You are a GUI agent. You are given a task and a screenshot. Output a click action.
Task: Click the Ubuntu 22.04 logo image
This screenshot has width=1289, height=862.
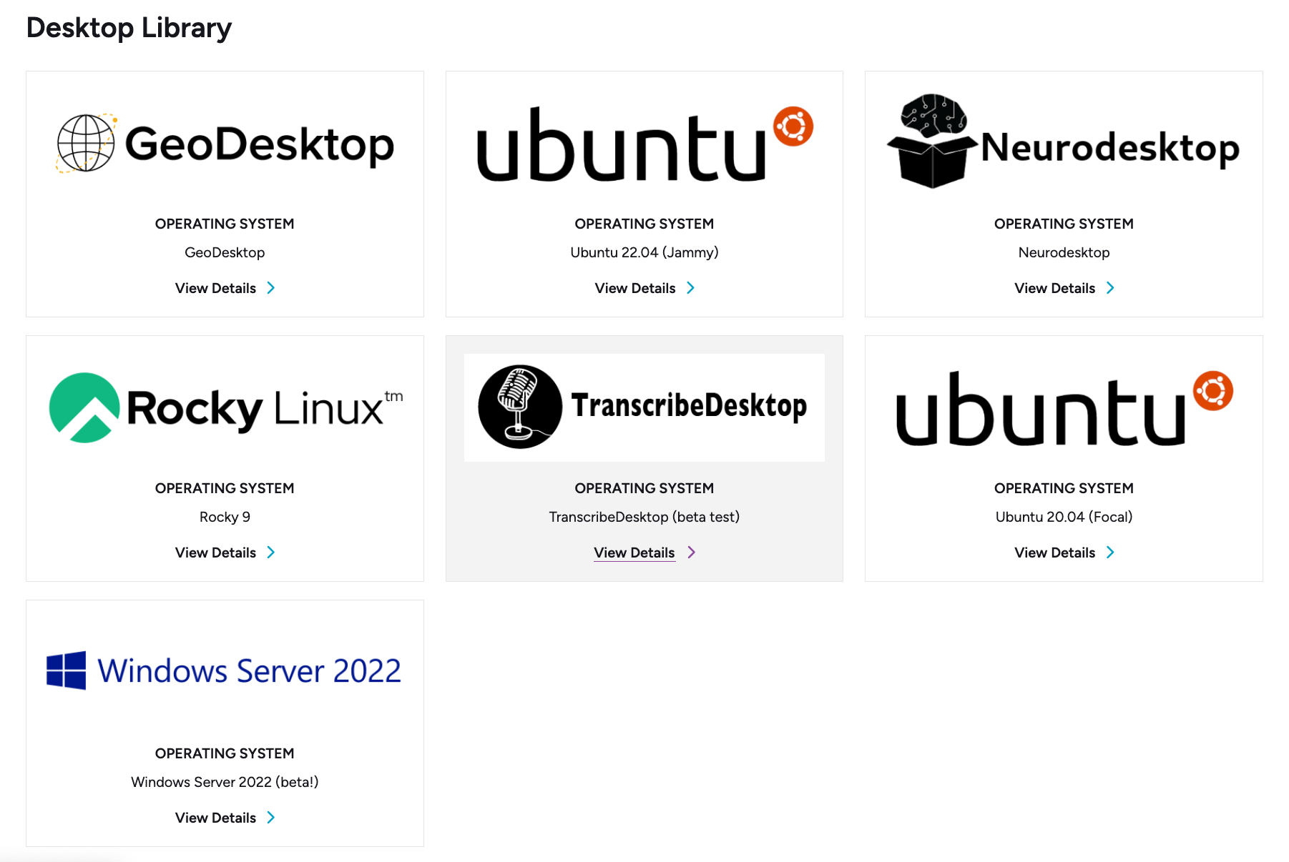click(x=644, y=144)
